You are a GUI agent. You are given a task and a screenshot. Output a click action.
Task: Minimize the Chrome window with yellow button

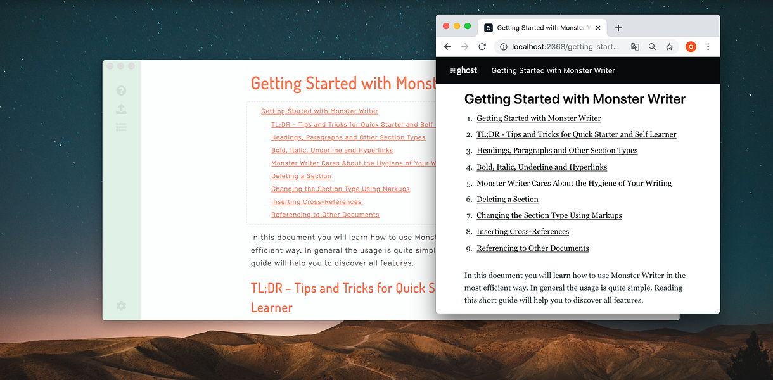[457, 26]
